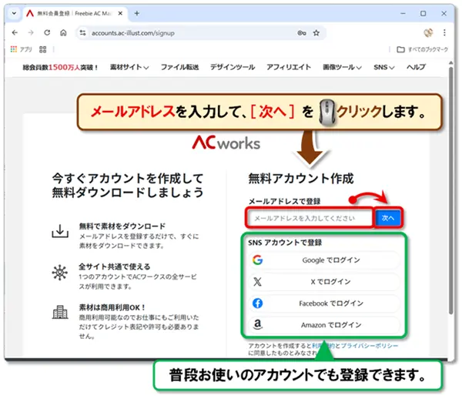This screenshot has width=462, height=399.
Task: Click the 無料で素材をダウンロード heading
Action: (x=122, y=226)
